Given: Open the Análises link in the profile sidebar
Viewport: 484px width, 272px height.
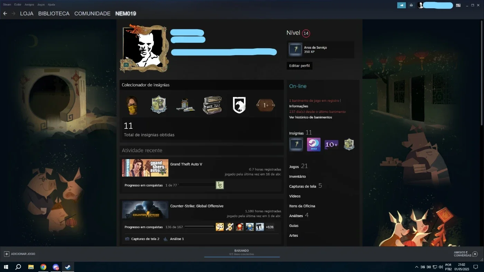Looking at the screenshot, I should point(296,216).
